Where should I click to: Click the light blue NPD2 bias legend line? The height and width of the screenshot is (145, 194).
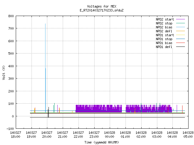tap(181, 27)
